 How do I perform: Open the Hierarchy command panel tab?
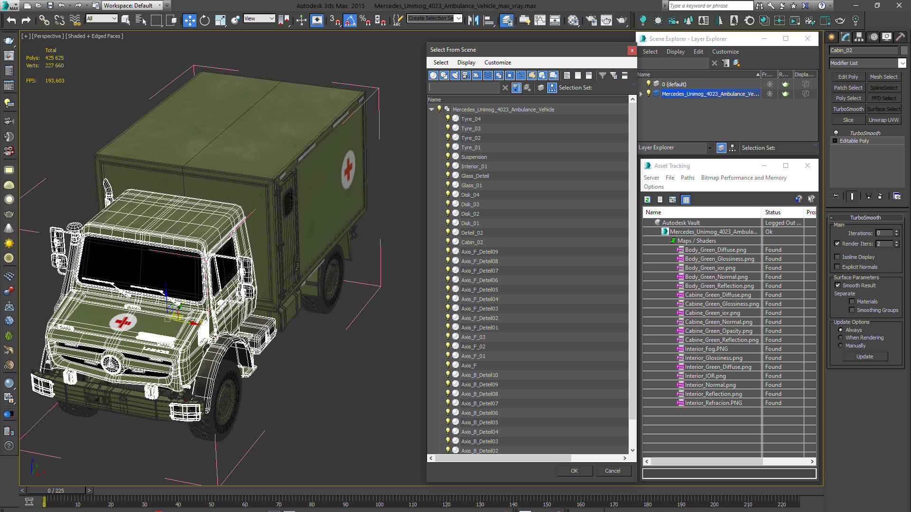(859, 37)
